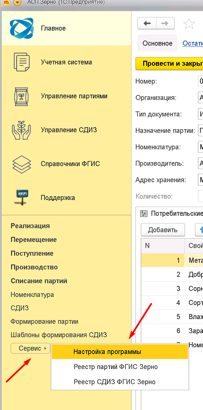Open the Реализация link
Viewport: 203px width, 410px height.
30,226
